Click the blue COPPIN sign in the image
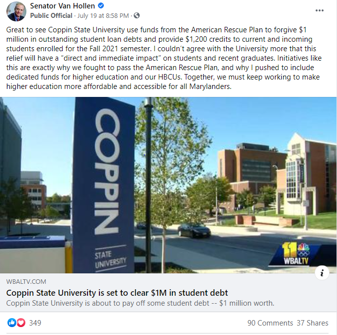The image size is (337, 335). click(104, 185)
